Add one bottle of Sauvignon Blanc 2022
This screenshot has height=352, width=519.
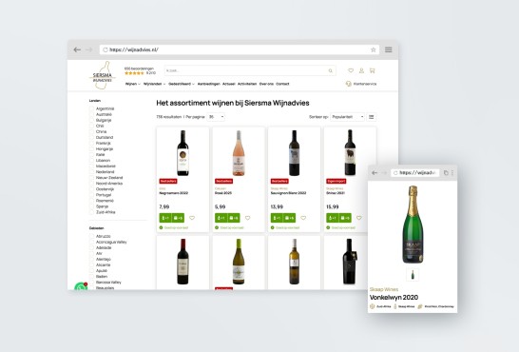(x=277, y=218)
